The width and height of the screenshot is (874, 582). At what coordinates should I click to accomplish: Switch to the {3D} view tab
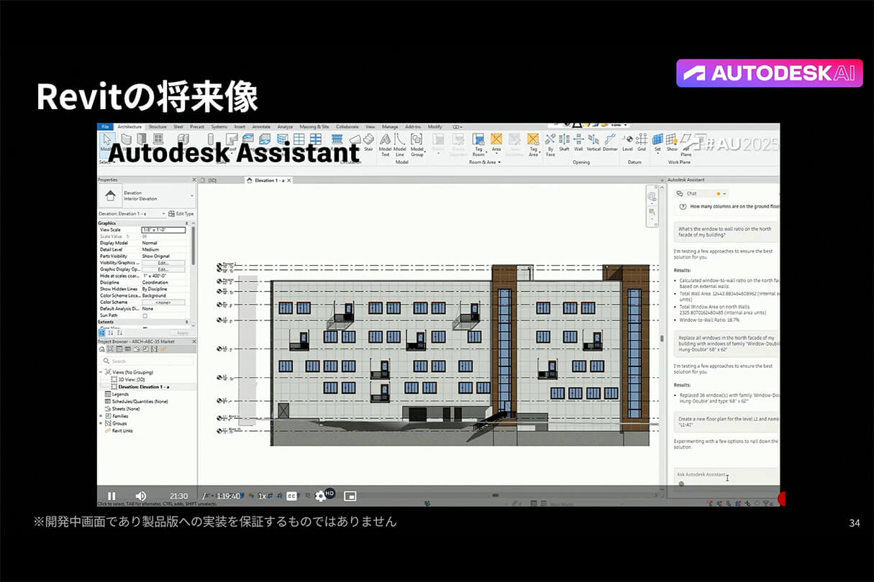(x=213, y=180)
